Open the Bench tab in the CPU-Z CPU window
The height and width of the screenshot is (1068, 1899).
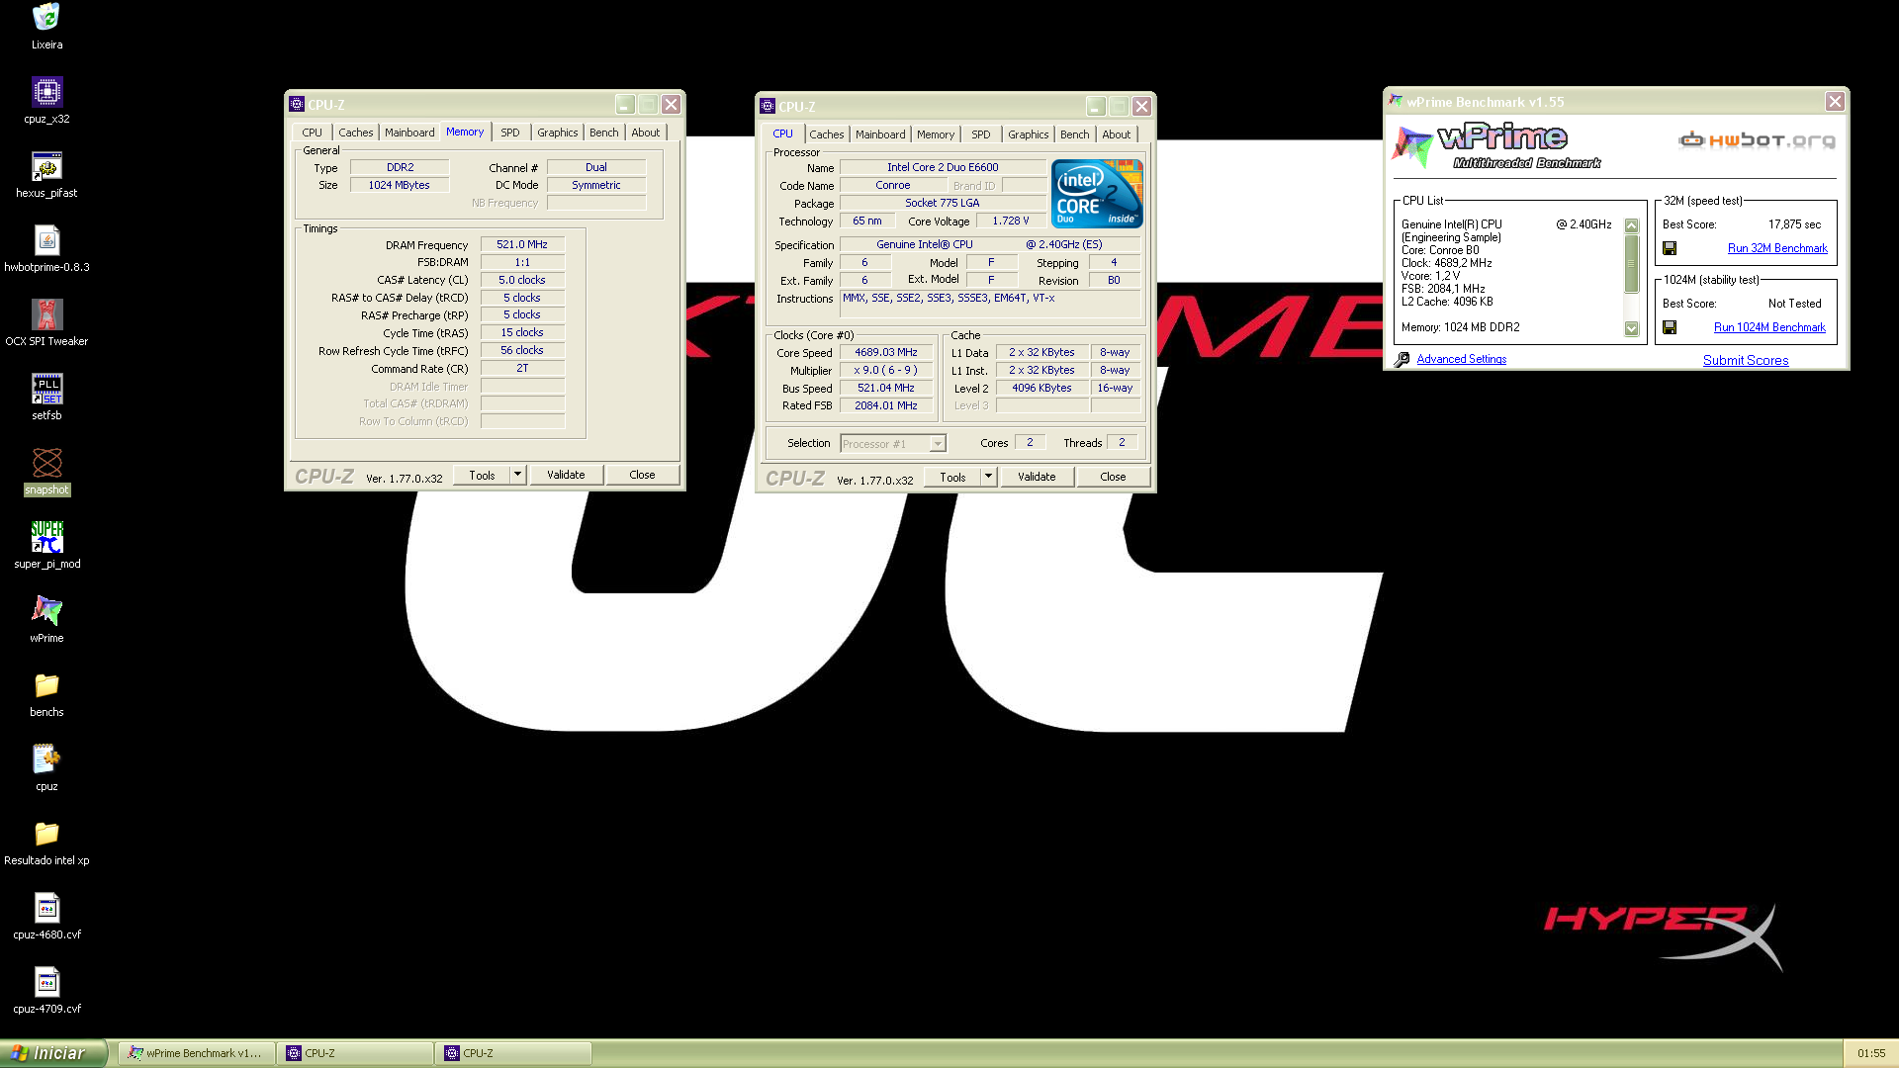(1074, 134)
